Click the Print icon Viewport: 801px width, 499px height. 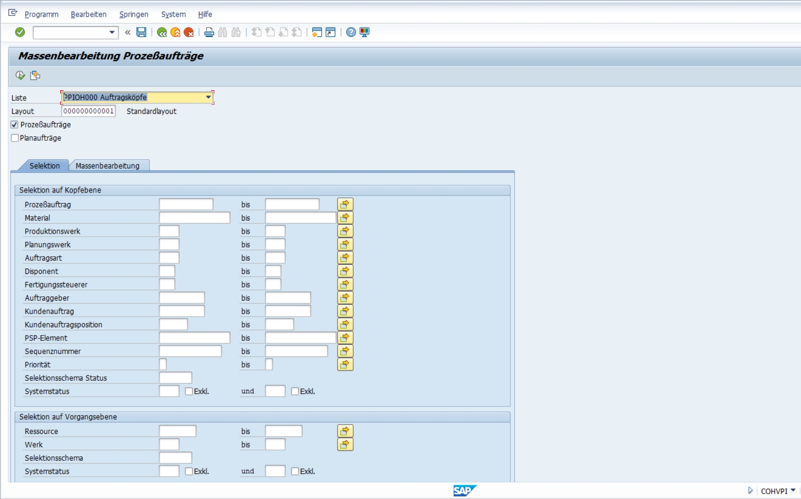coord(209,32)
